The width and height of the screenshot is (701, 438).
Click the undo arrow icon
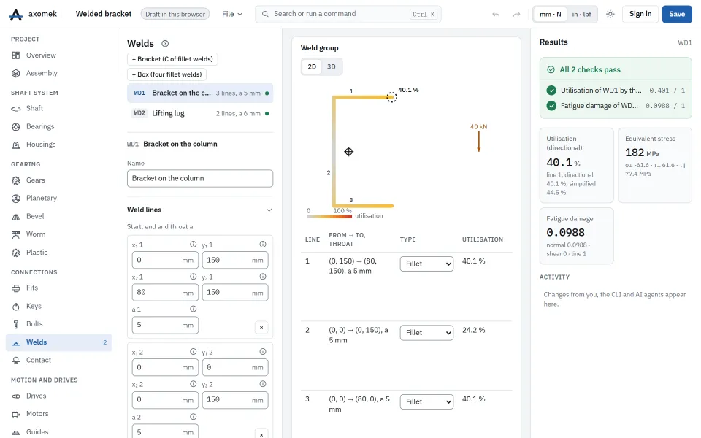[x=496, y=15]
